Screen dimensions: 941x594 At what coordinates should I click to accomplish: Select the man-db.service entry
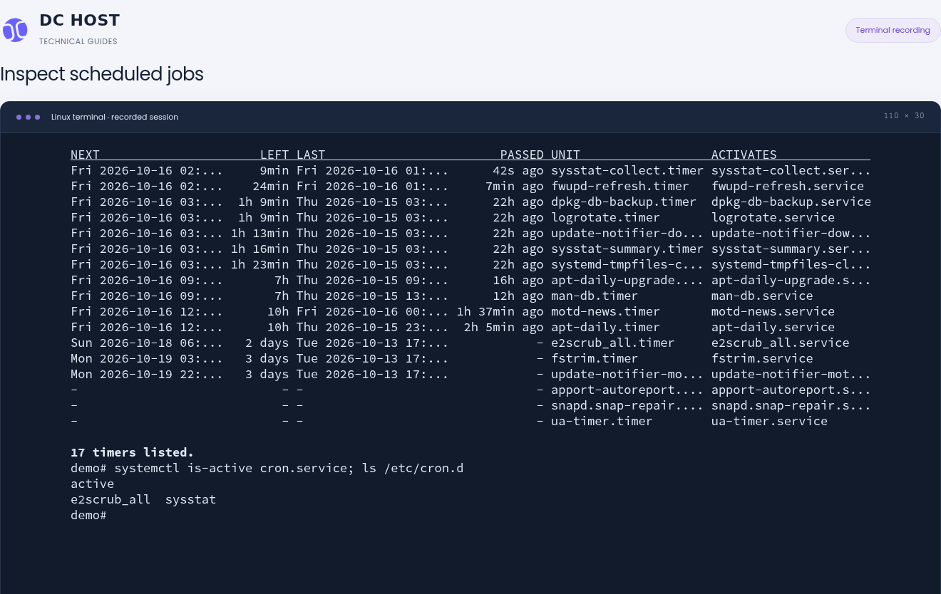pyautogui.click(x=762, y=296)
